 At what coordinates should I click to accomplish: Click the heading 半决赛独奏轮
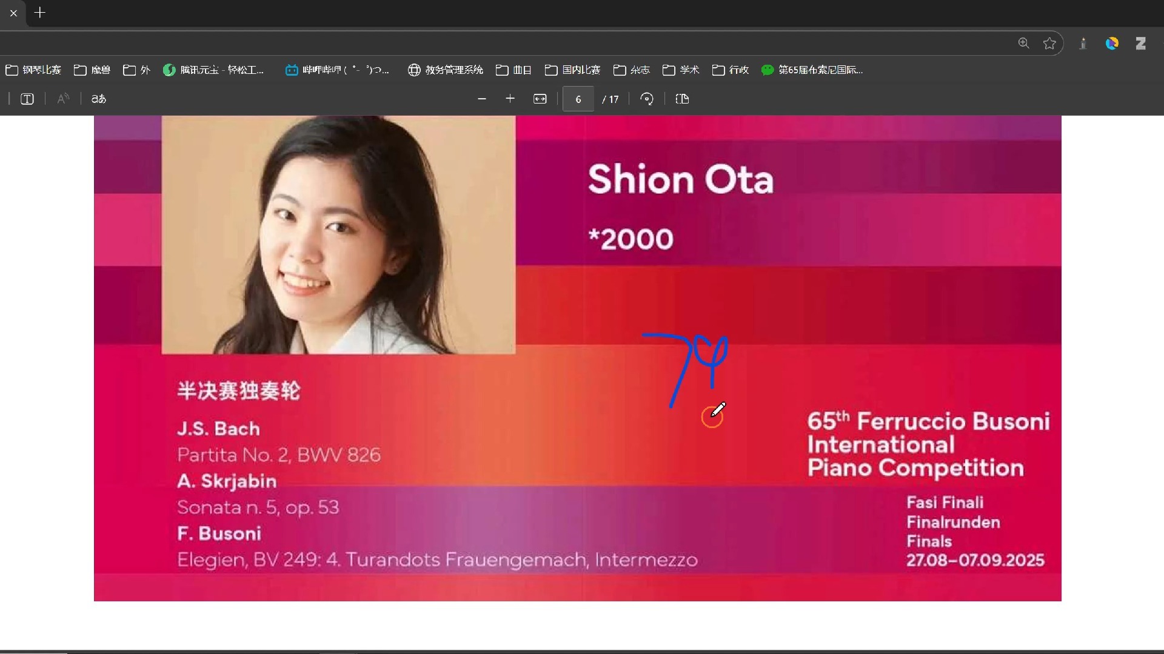point(239,391)
